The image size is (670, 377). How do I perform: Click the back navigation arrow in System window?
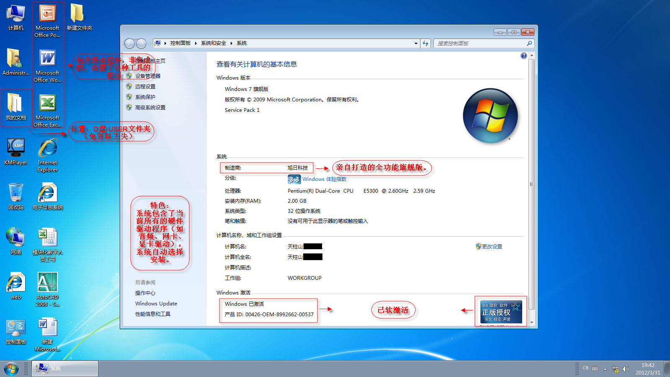click(129, 44)
